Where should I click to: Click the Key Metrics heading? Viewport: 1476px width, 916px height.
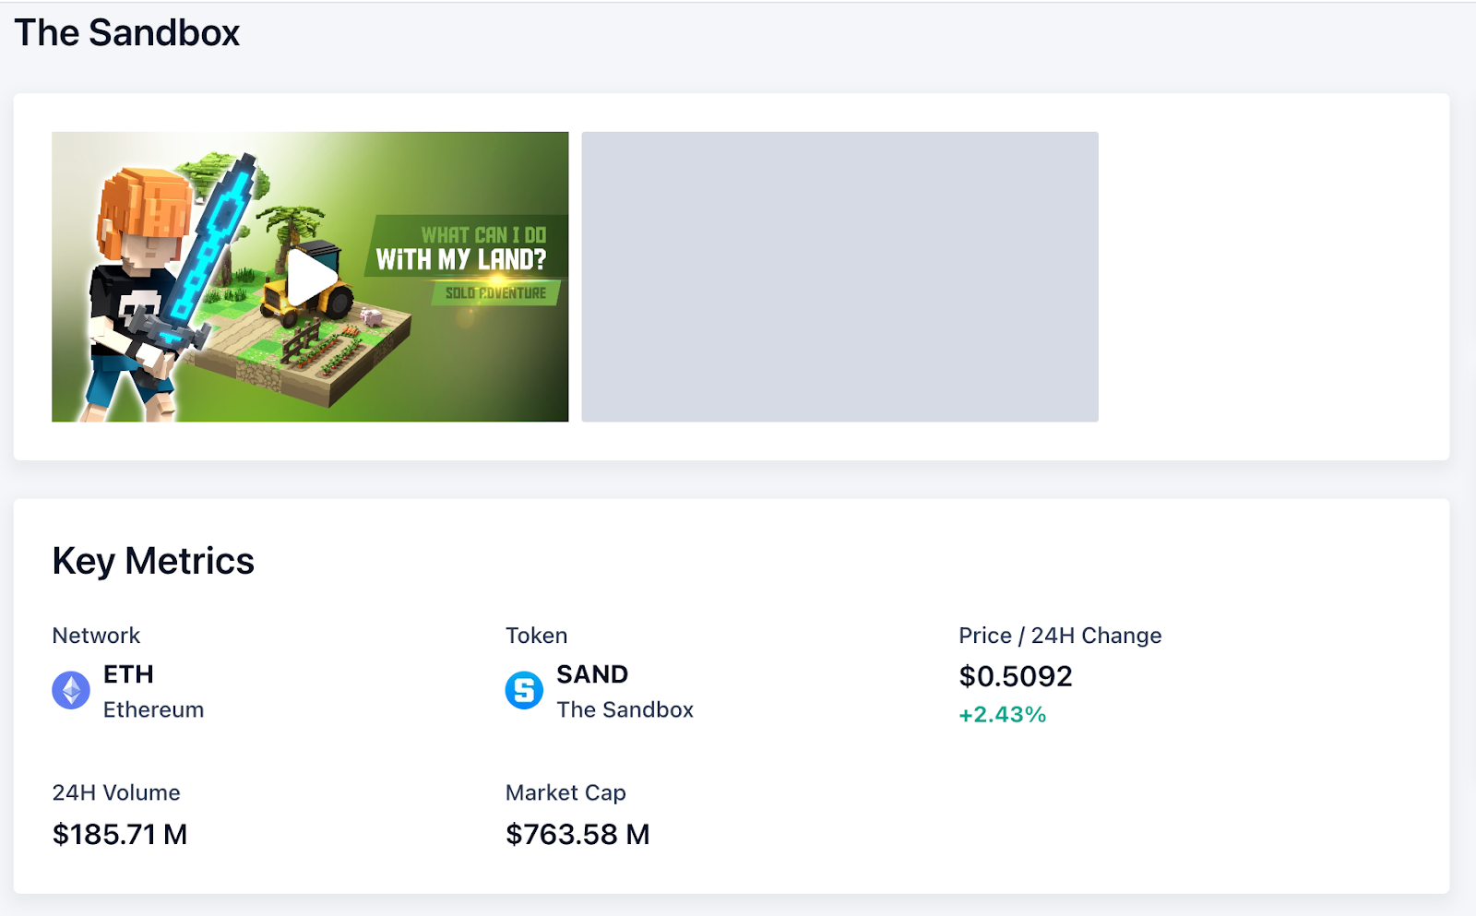(153, 561)
